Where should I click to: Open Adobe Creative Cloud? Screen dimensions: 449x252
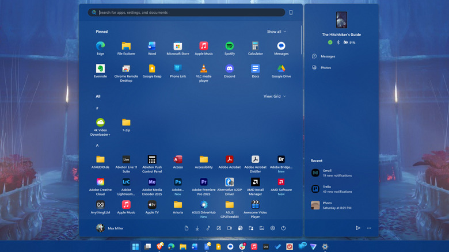pyautogui.click(x=100, y=186)
